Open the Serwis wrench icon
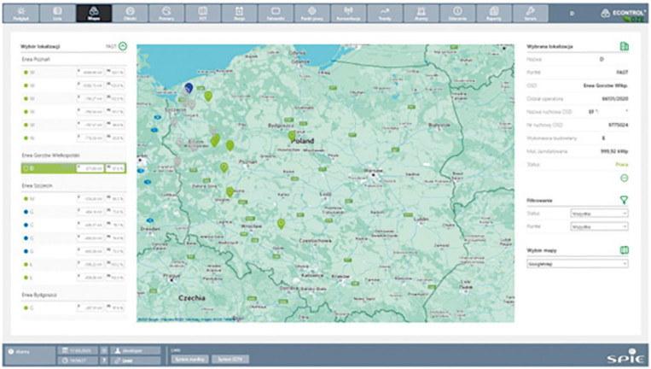 click(x=530, y=14)
